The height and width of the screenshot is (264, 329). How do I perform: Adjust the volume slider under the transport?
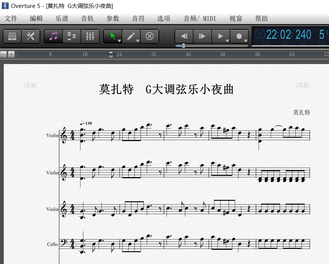point(183,46)
